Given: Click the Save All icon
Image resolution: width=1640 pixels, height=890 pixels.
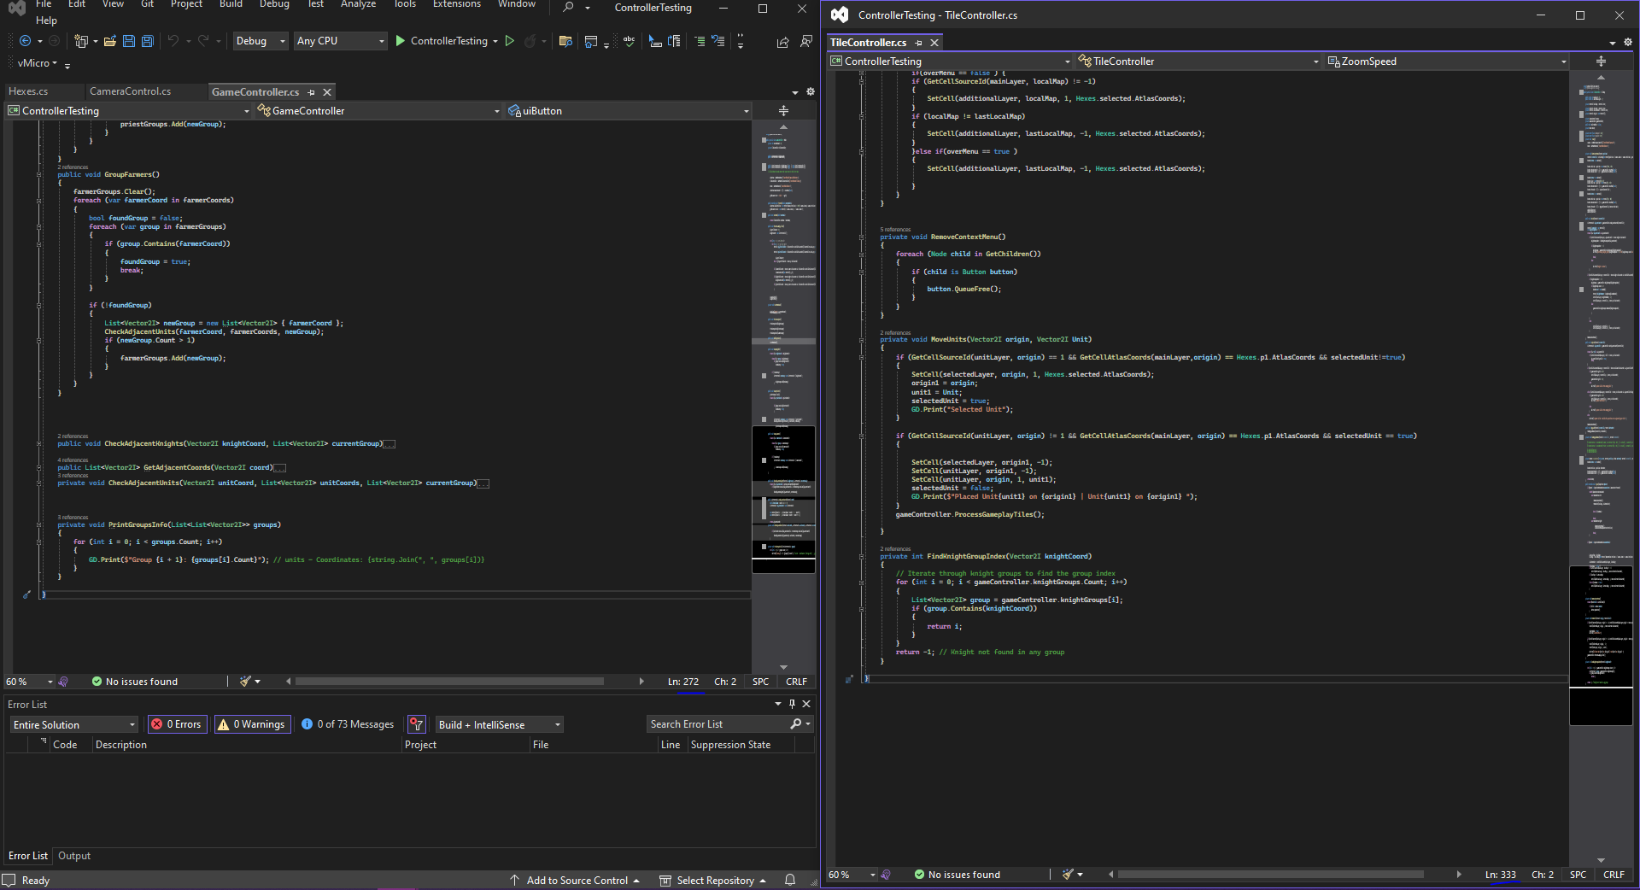Looking at the screenshot, I should click(147, 40).
